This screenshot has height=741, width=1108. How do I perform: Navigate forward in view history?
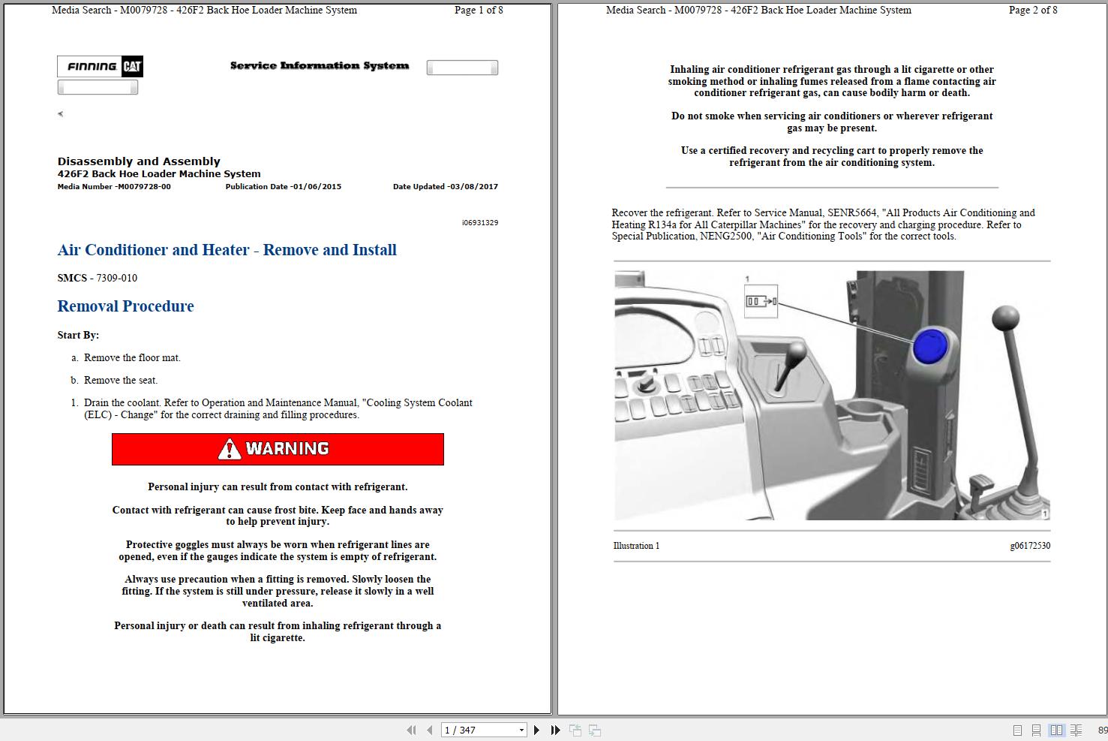coord(593,729)
